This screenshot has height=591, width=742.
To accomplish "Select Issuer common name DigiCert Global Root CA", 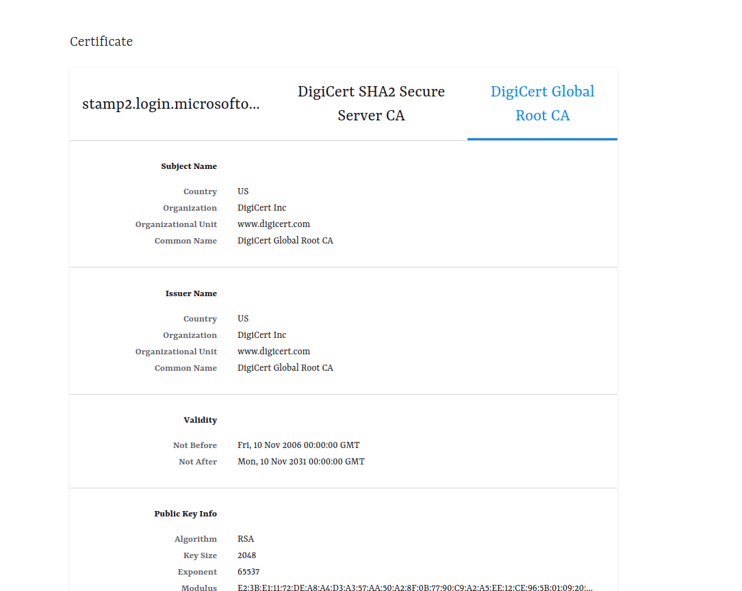I will click(x=285, y=368).
